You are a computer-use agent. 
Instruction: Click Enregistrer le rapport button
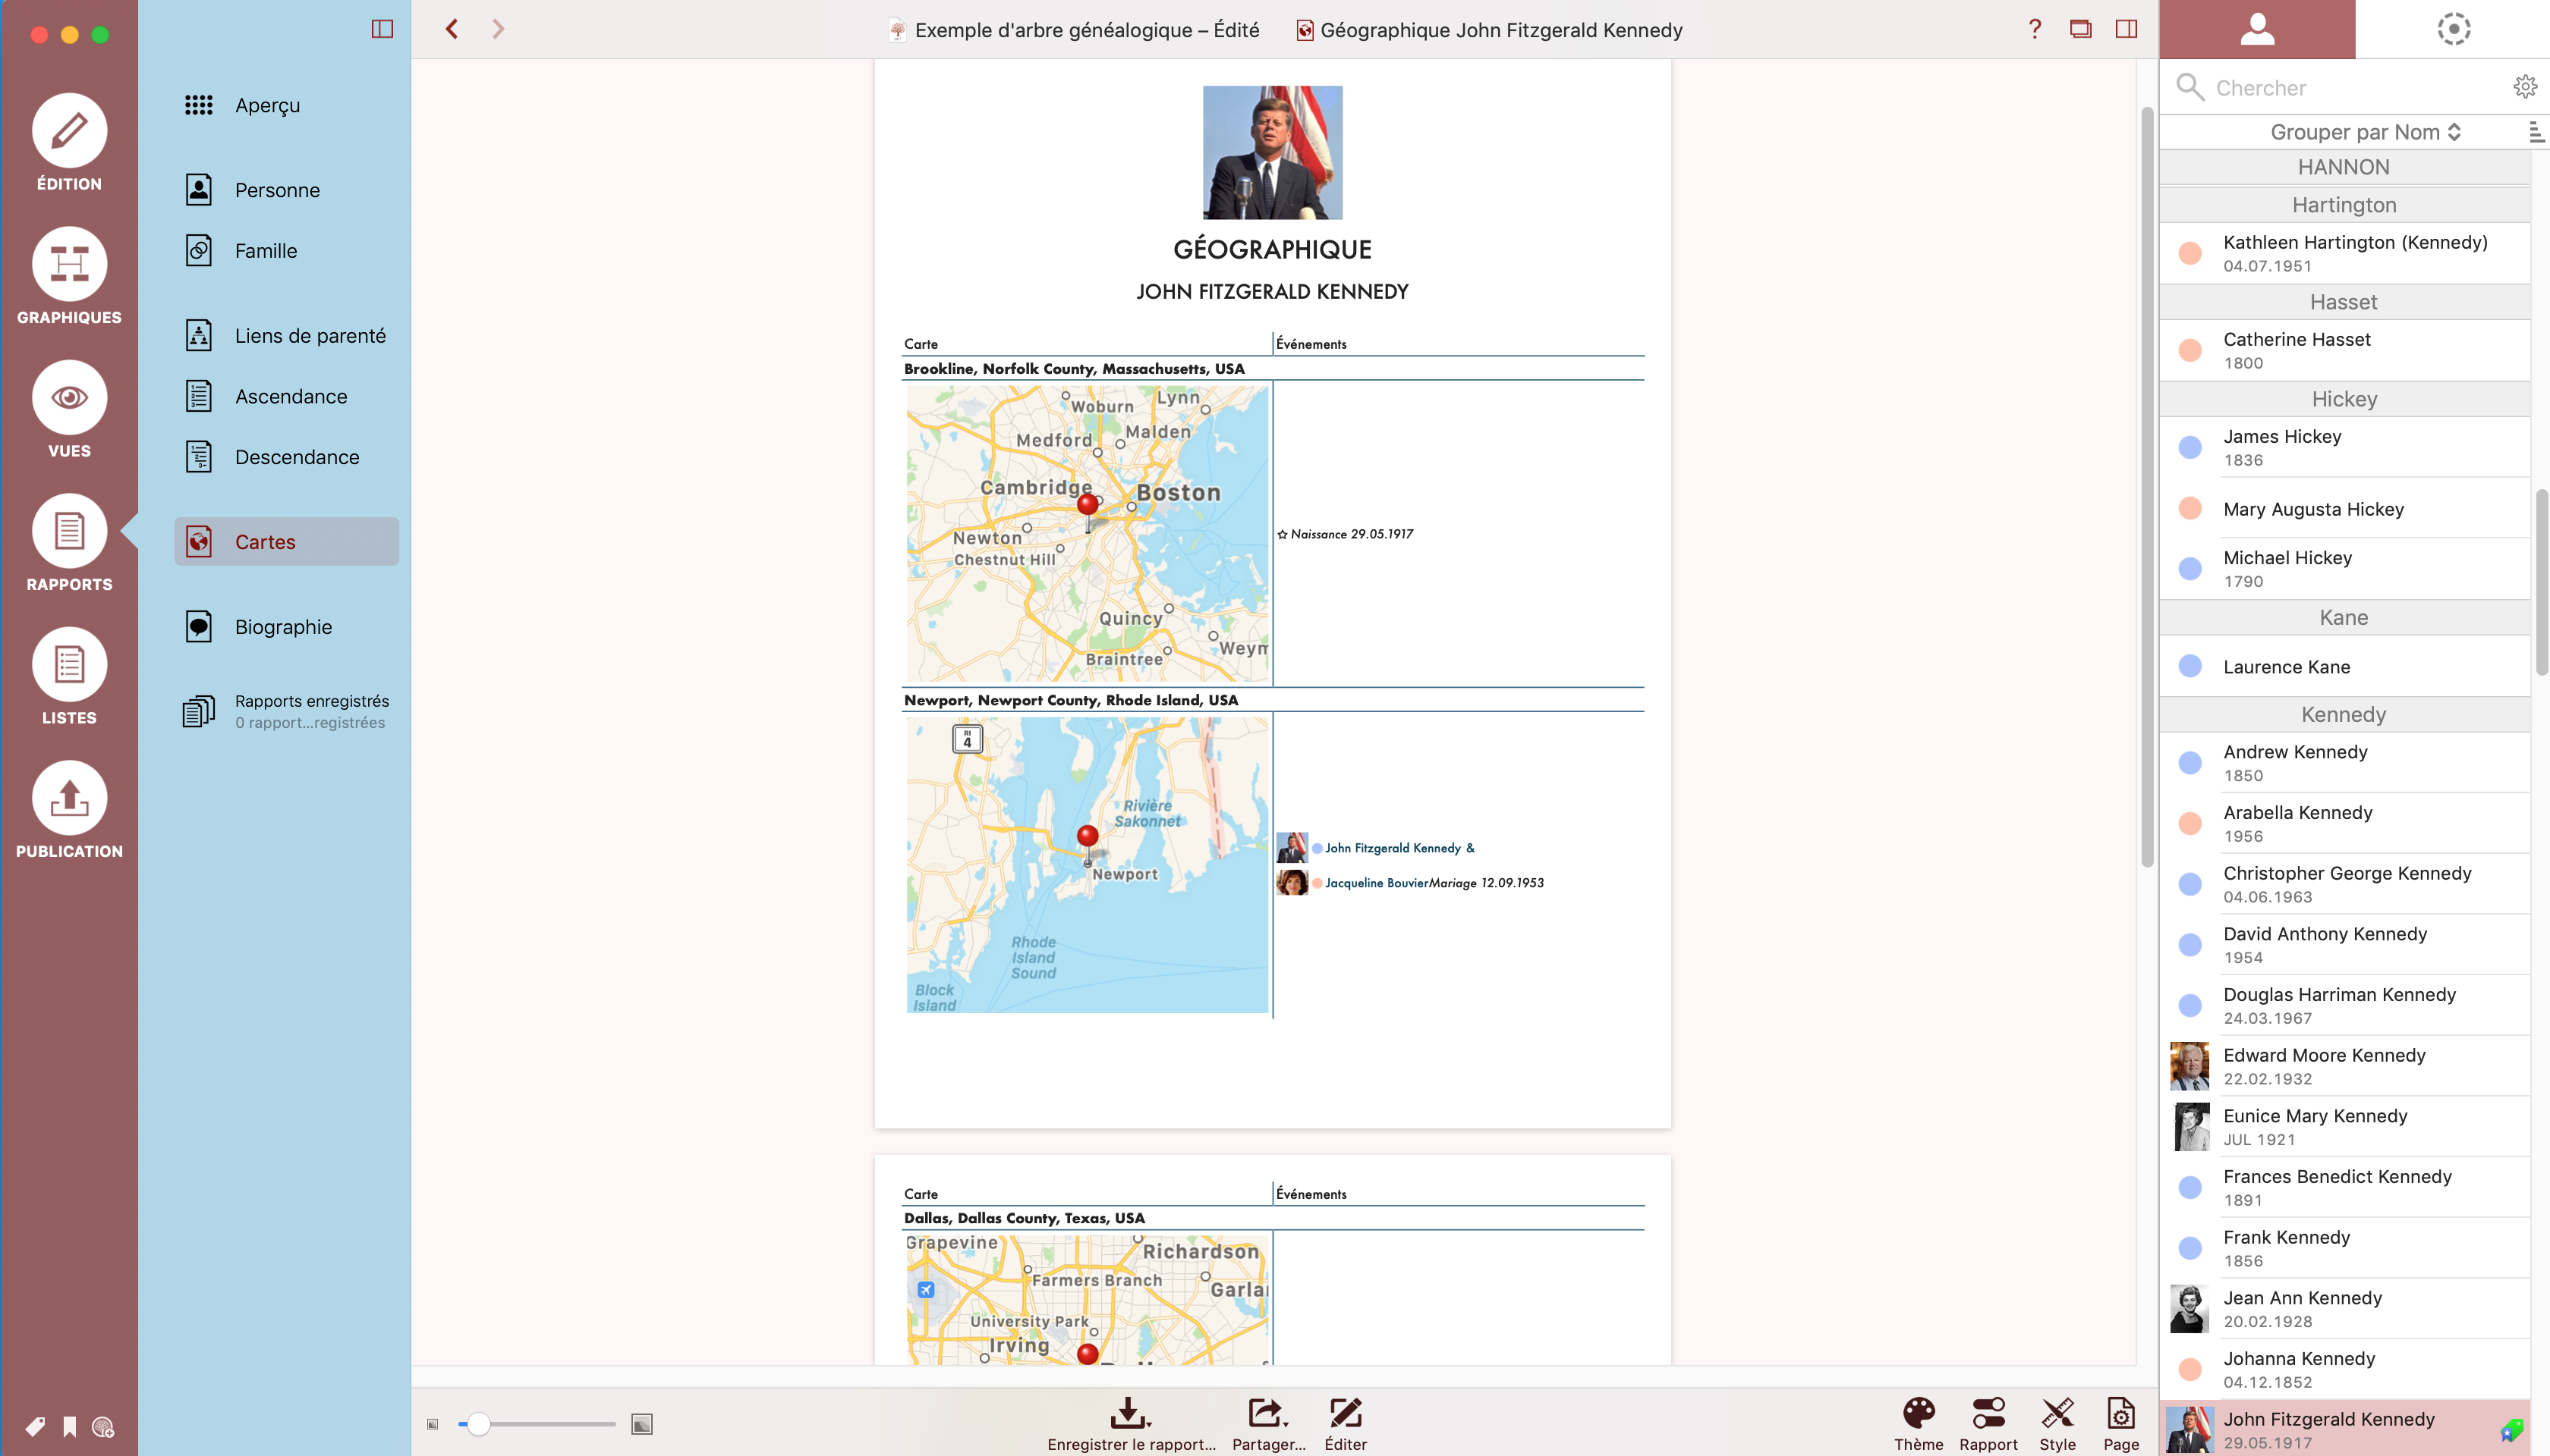coord(1131,1424)
